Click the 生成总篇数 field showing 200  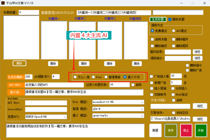[x=29, y=77]
